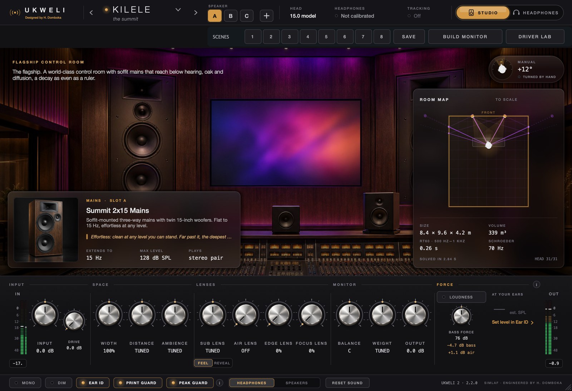572x391 pixels.
Task: Click the Input gain knob
Action: pos(45,315)
